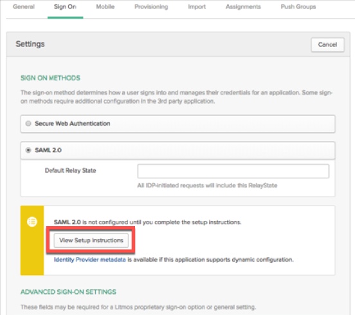Switch to the Sign On tab
The height and width of the screenshot is (315, 355).
point(65,7)
